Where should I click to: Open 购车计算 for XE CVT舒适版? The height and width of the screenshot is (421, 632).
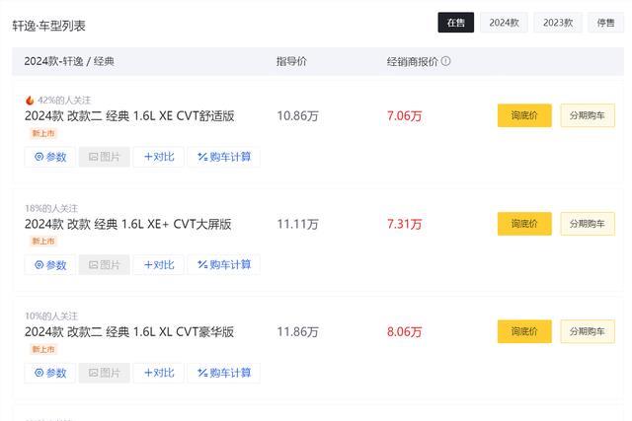224,157
